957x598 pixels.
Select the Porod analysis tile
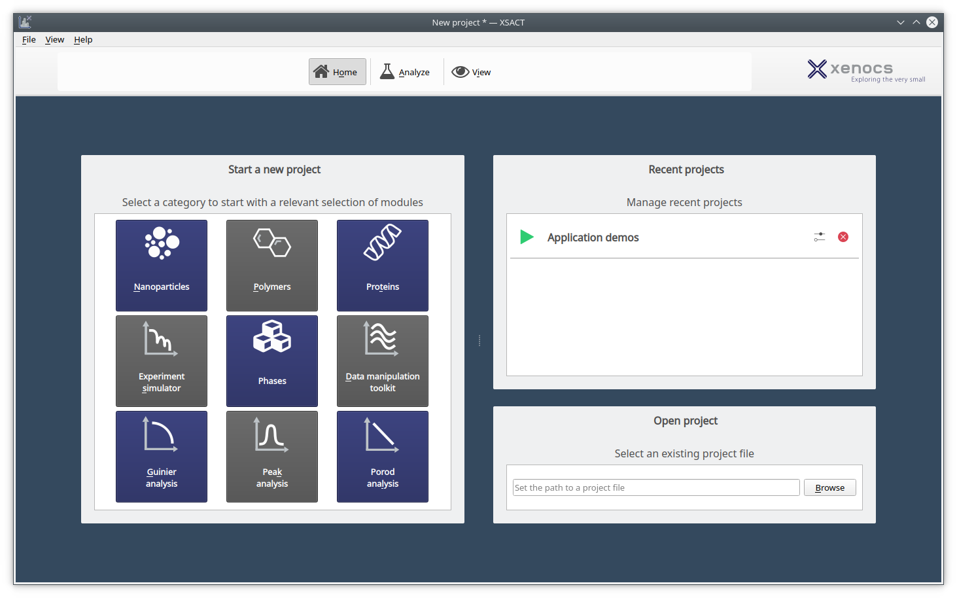click(x=383, y=457)
